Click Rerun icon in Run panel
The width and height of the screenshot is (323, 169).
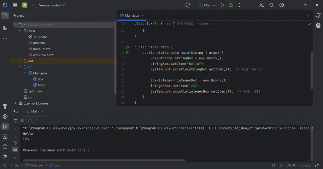pyautogui.click(x=15, y=121)
